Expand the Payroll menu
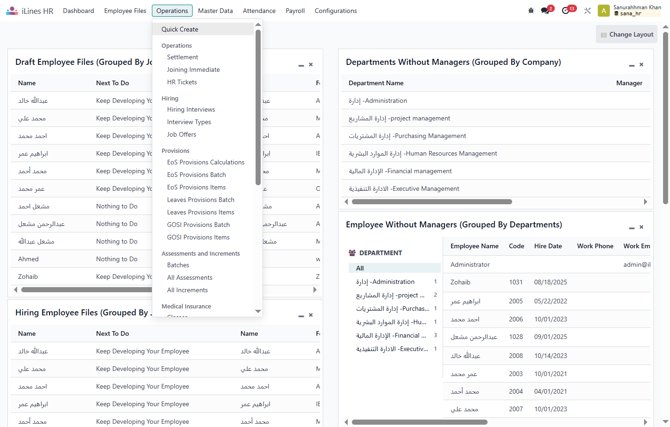This screenshot has height=427, width=670. click(x=295, y=11)
